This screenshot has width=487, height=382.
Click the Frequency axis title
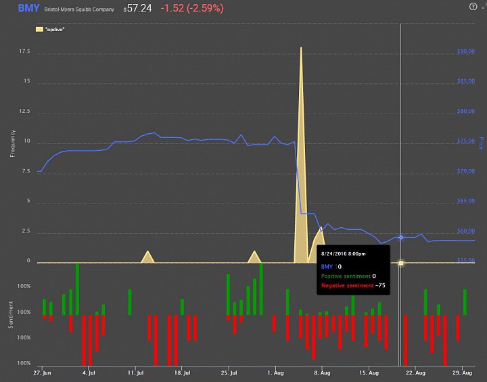point(12,143)
